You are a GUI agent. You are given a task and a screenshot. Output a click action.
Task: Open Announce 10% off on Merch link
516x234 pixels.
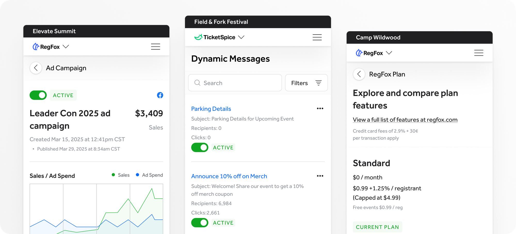point(229,176)
